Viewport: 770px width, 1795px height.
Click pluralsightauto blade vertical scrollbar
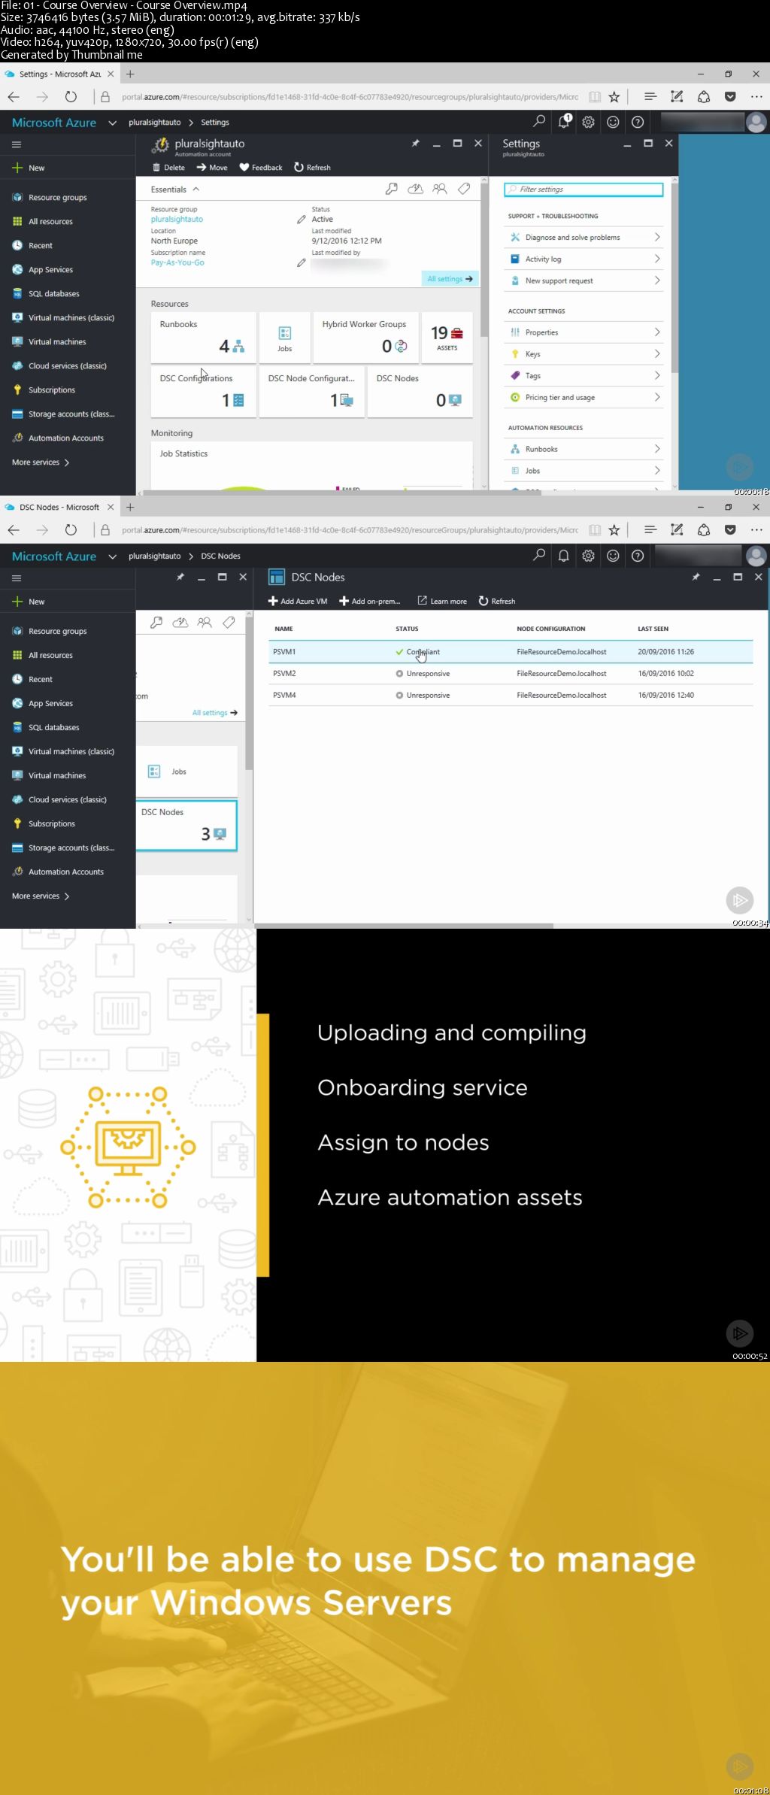coord(484,259)
